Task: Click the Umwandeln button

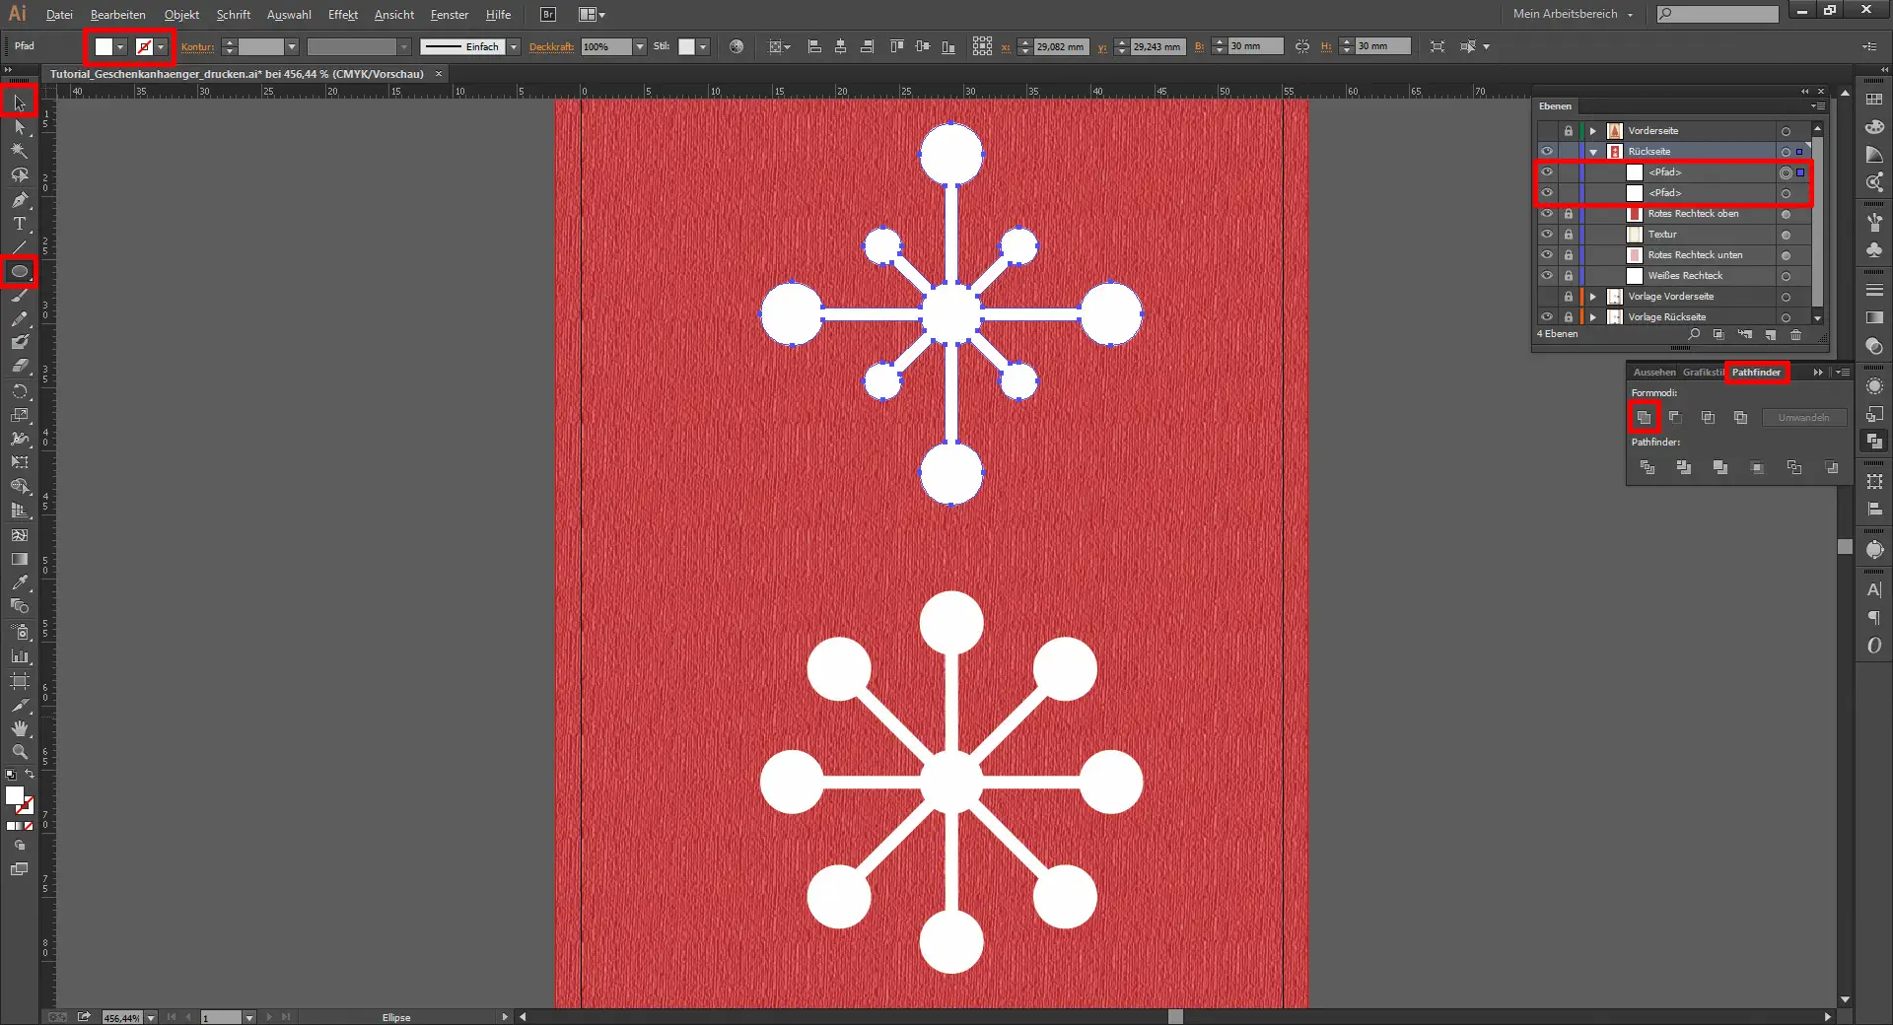Action: pos(1802,418)
